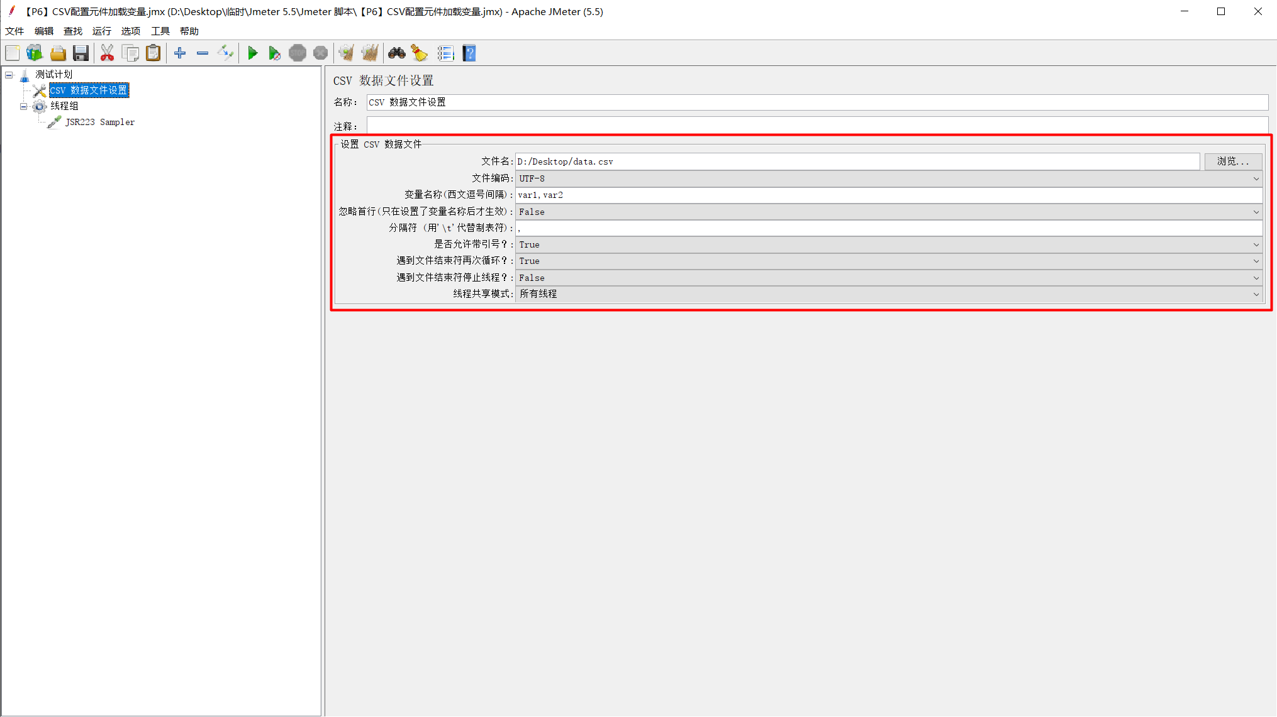The width and height of the screenshot is (1277, 717).
Task: Click the Remove element icon
Action: [203, 53]
